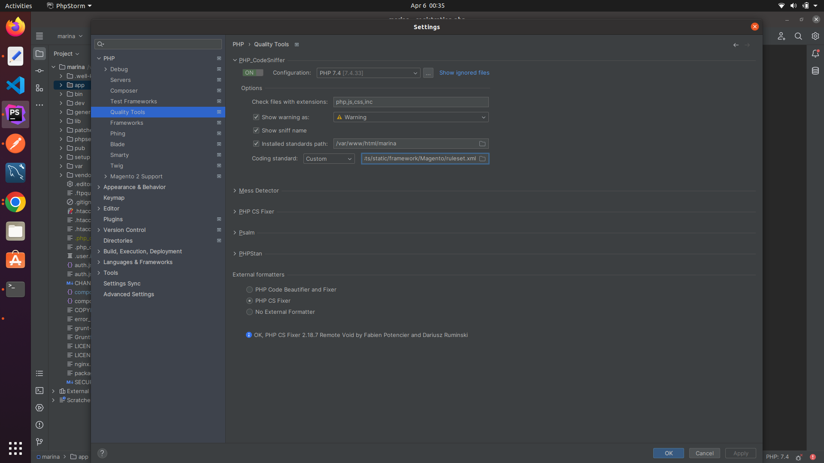Open the Settings help question mark

pyautogui.click(x=102, y=453)
